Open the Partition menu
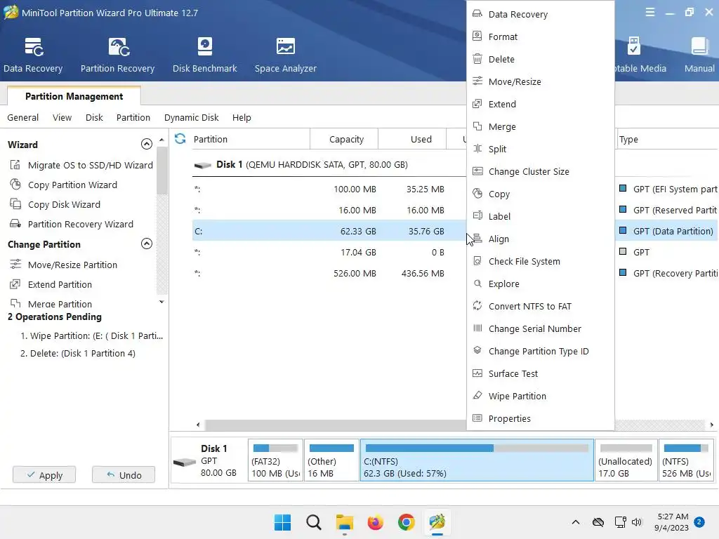Screen dimensions: 719x539 click(133, 117)
